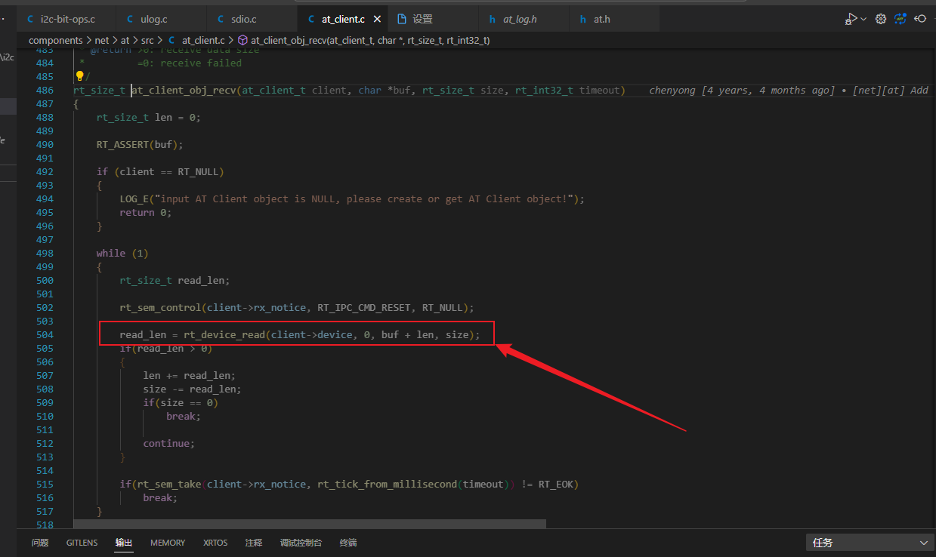Open the GITLENS panel tab

[x=82, y=543]
